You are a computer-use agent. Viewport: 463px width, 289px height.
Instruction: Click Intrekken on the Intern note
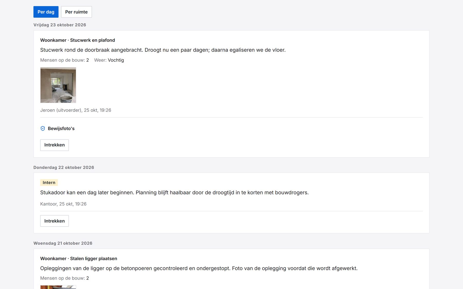55,221
